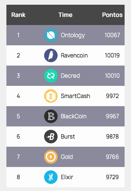Click the BlackCoin team name

[74, 116]
